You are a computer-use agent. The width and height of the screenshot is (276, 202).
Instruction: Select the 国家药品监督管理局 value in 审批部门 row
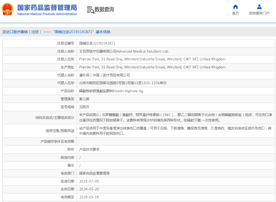pos(94,174)
